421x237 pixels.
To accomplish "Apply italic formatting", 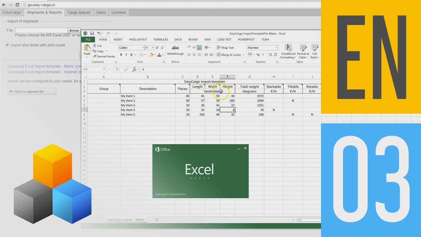I will pos(126,55).
